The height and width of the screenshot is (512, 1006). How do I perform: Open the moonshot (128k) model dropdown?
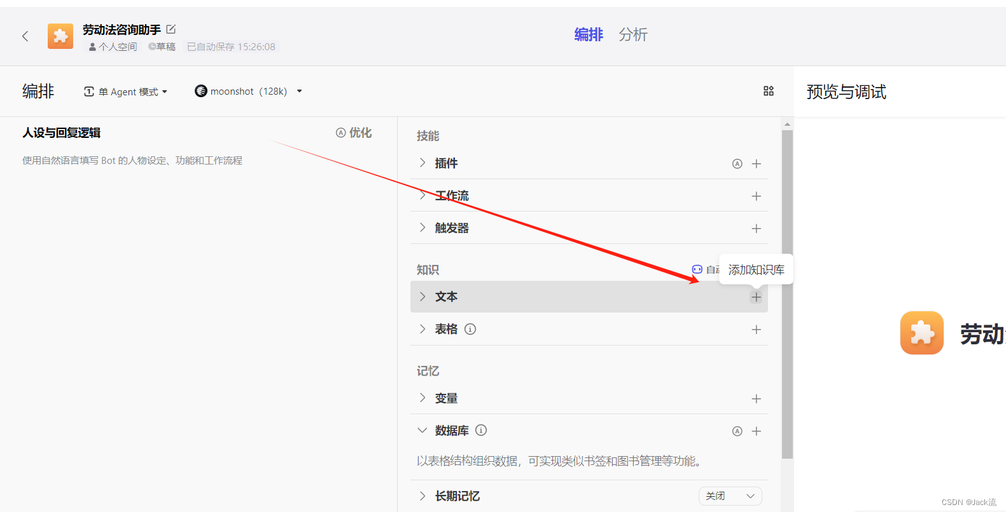point(248,91)
